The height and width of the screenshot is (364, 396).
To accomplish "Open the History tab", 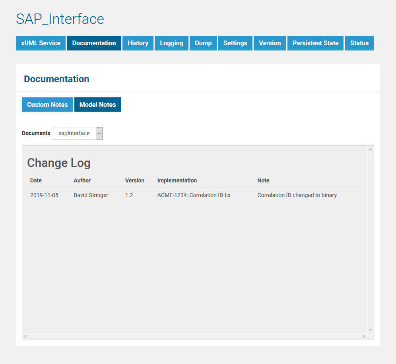I will 138,43.
